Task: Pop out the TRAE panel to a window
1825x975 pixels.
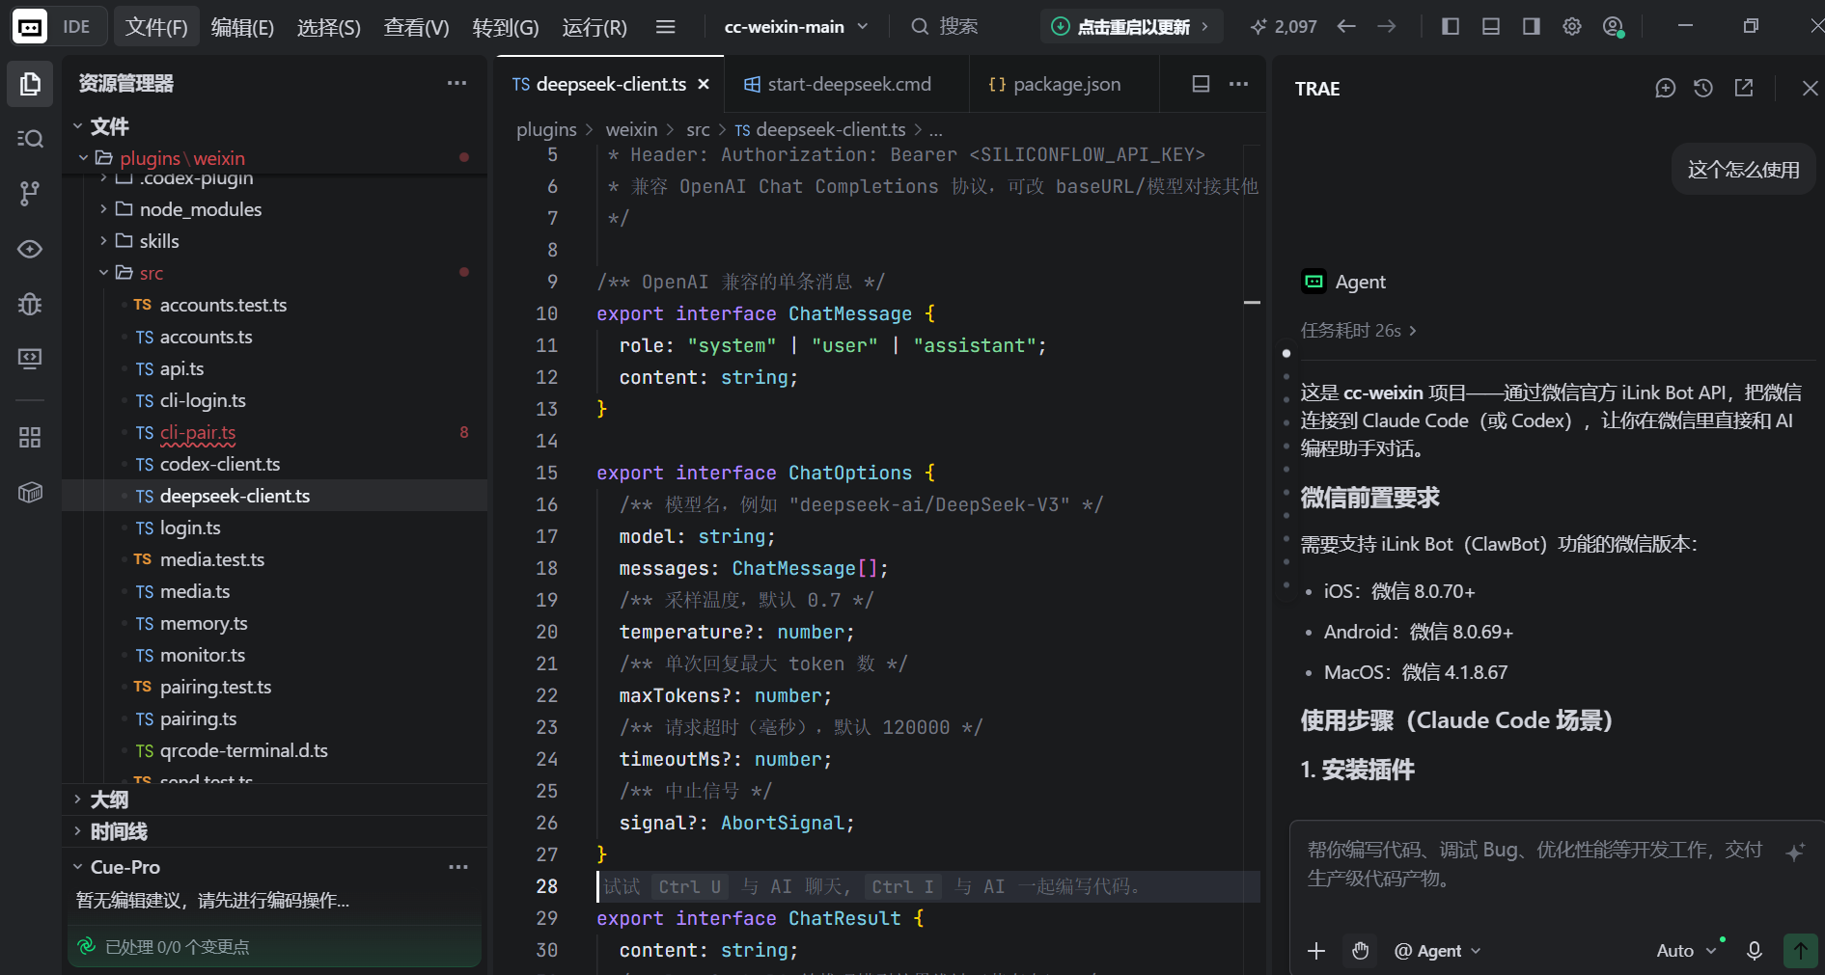Action: tap(1744, 89)
